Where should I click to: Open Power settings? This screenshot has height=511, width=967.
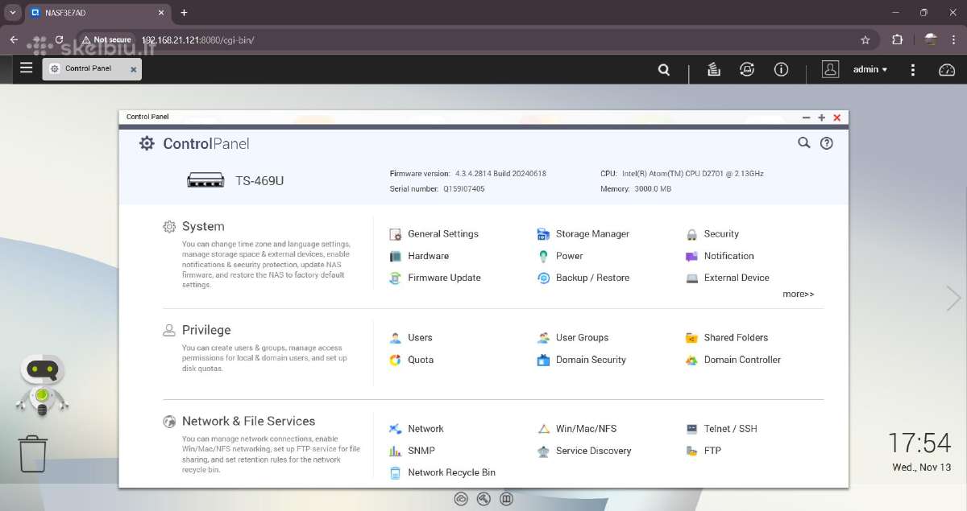pos(560,256)
